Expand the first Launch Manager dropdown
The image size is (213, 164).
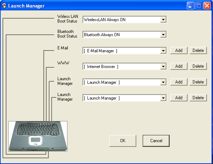tap(163, 82)
